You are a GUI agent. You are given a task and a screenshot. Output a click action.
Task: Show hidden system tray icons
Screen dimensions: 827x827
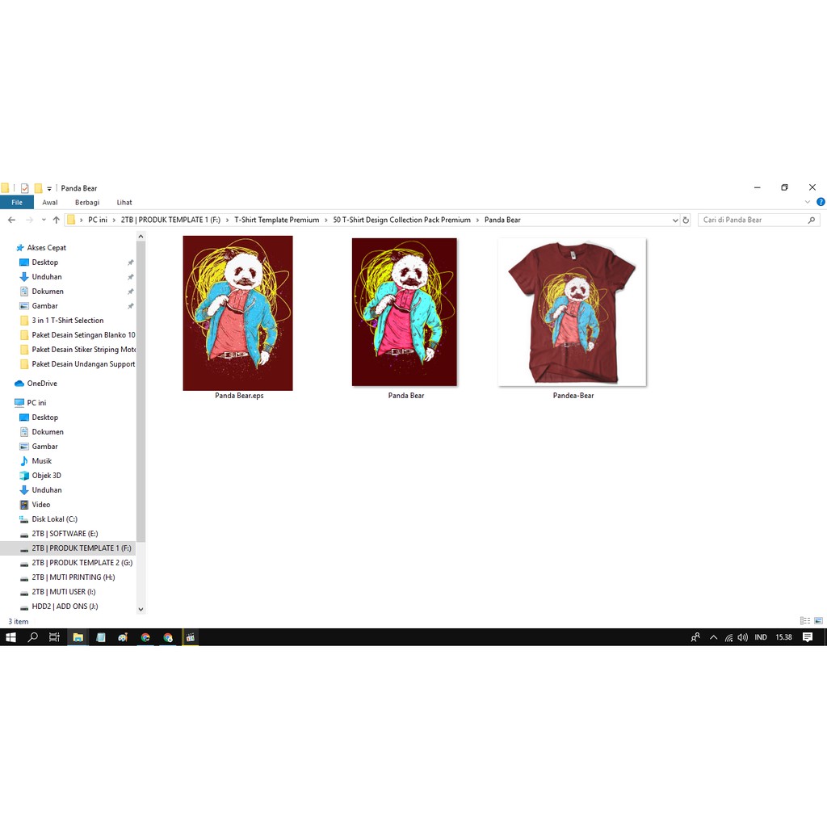pyautogui.click(x=714, y=637)
